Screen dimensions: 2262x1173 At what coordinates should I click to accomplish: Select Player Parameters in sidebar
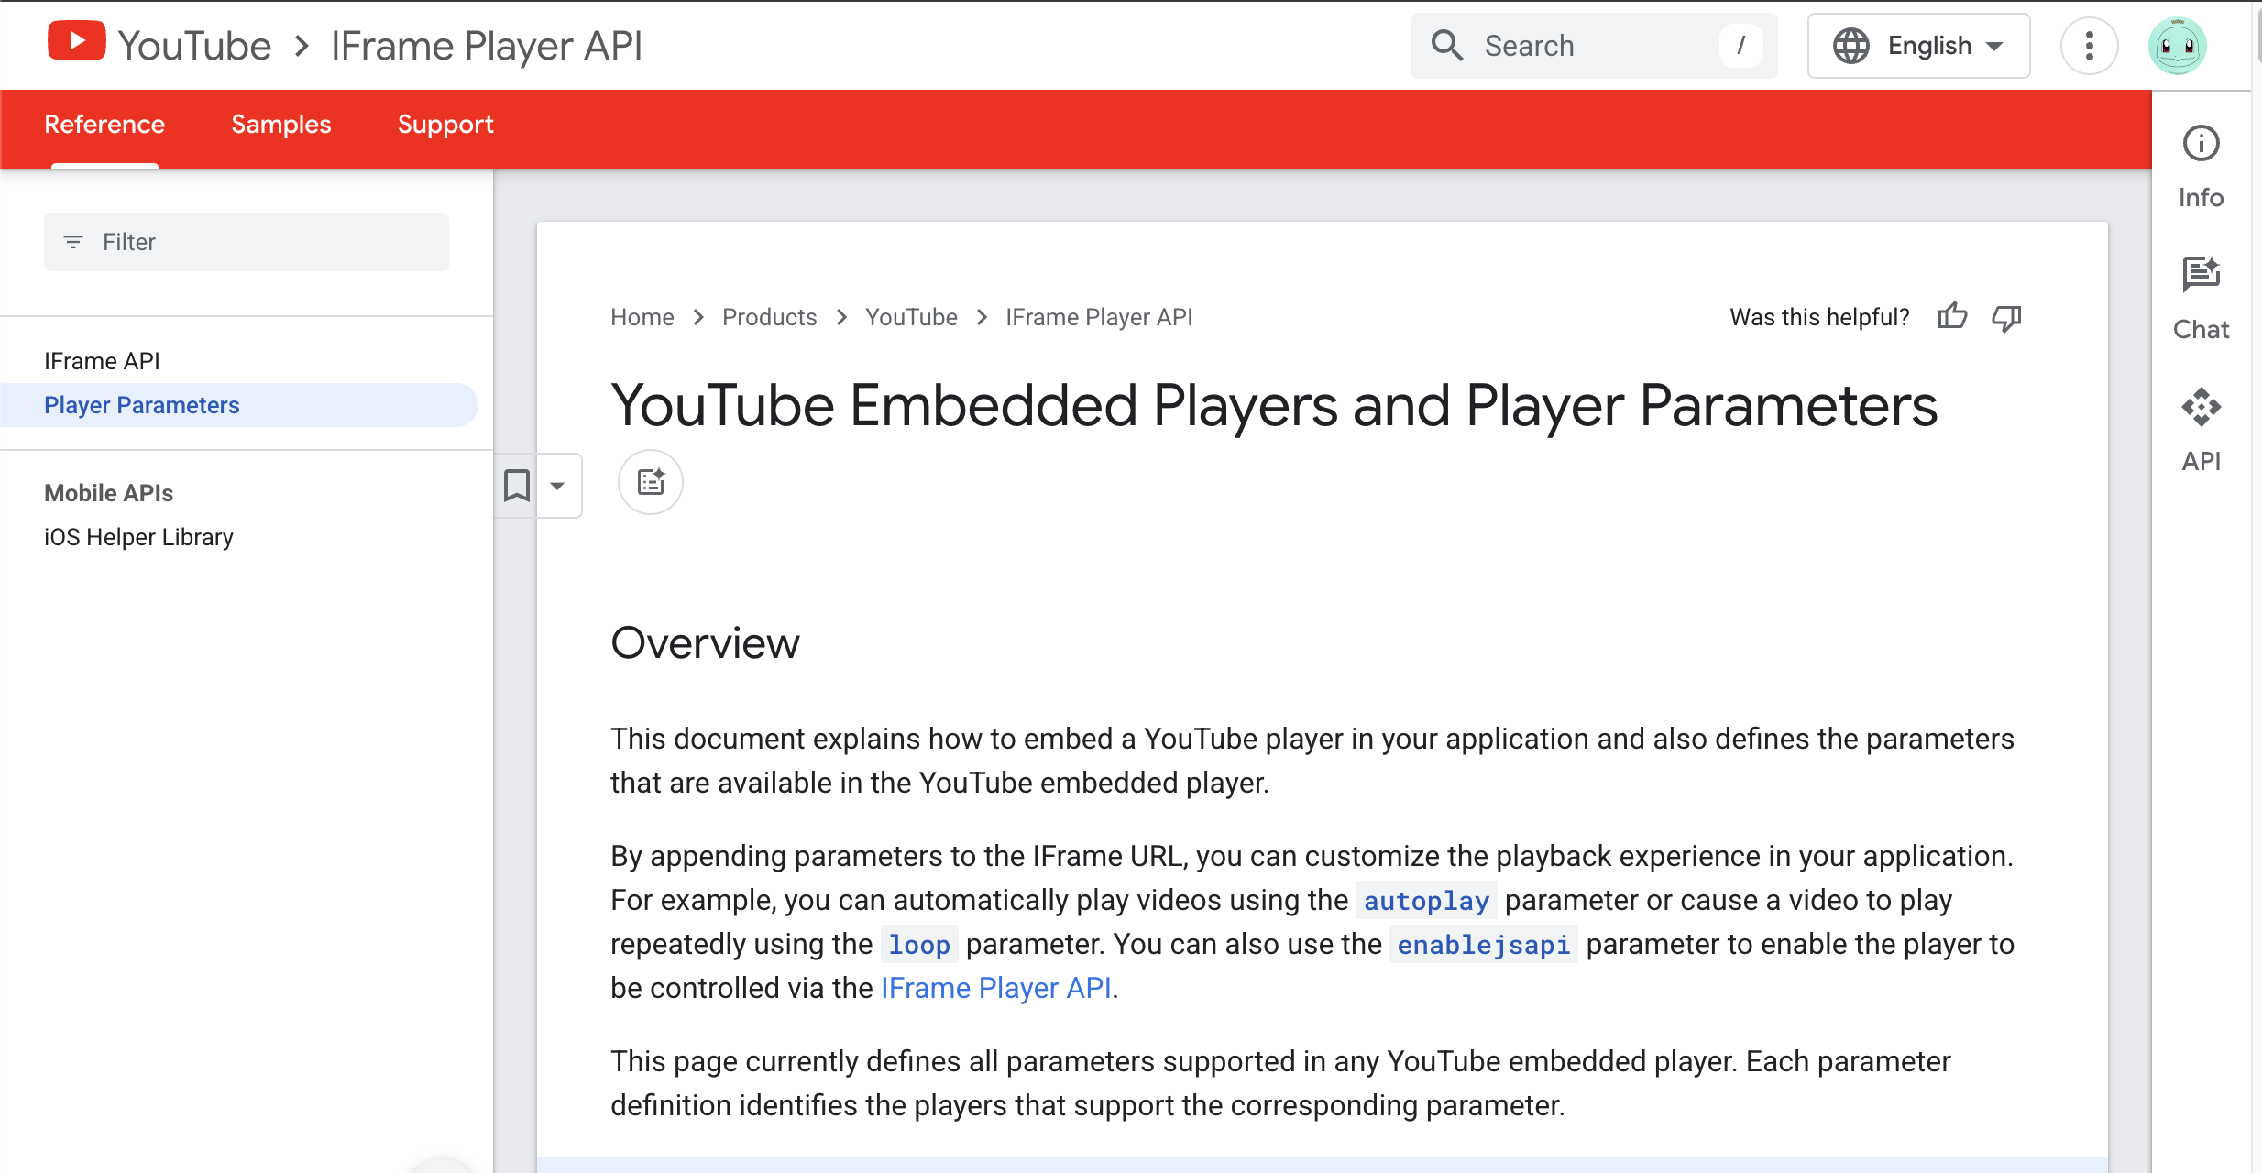[x=239, y=405]
